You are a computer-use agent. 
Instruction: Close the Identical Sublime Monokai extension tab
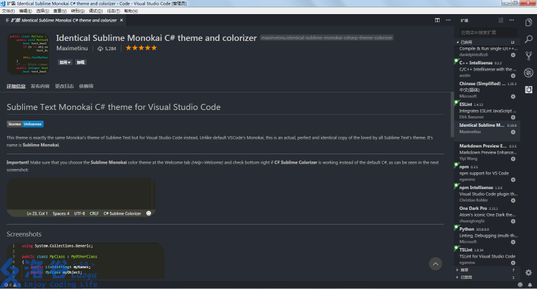pyautogui.click(x=121, y=20)
